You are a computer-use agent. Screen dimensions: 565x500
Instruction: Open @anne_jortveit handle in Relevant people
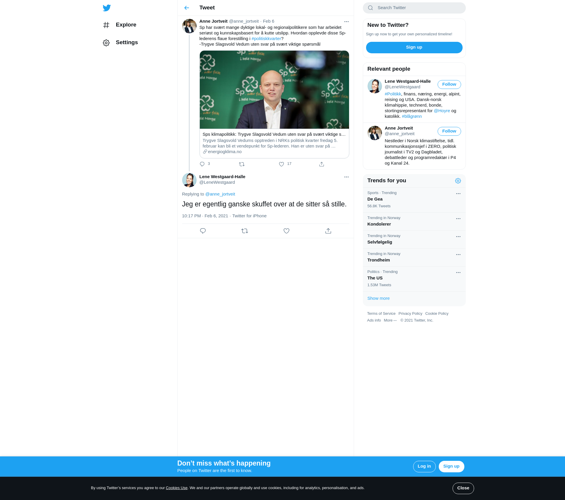399,134
